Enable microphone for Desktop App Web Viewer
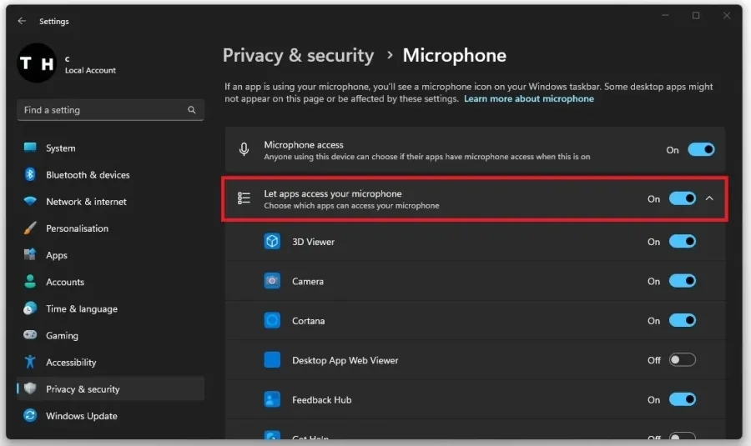The width and height of the screenshot is (751, 446). (x=683, y=360)
